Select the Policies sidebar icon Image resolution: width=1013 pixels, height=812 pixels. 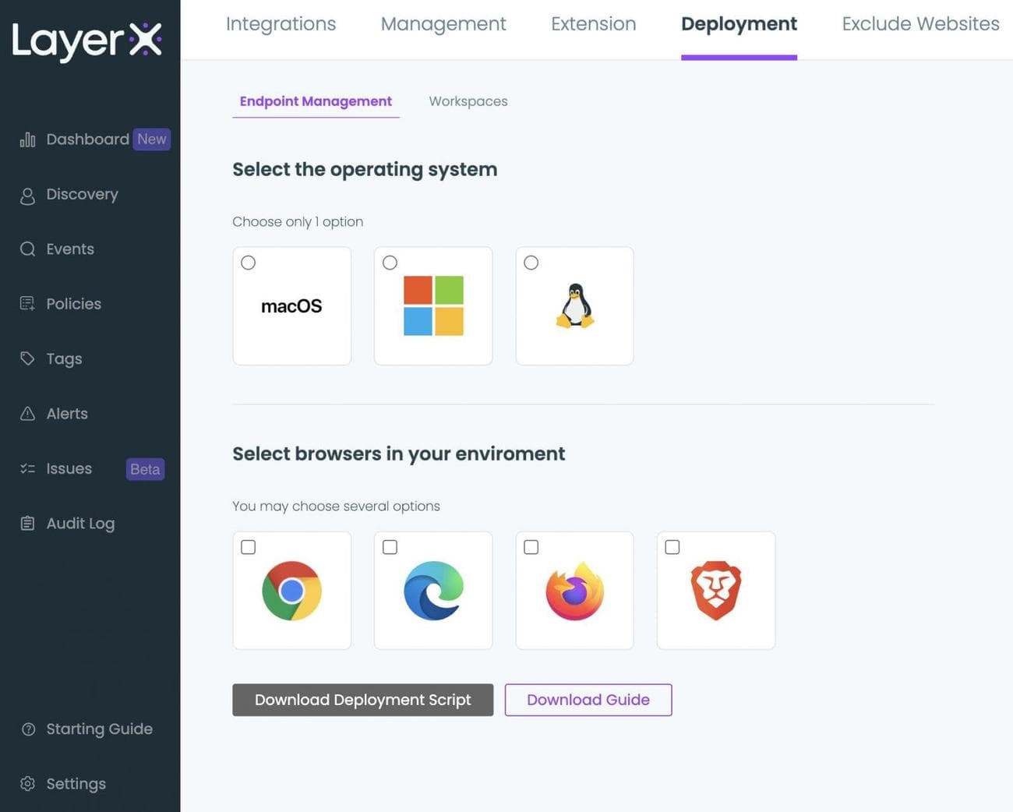[x=28, y=304]
